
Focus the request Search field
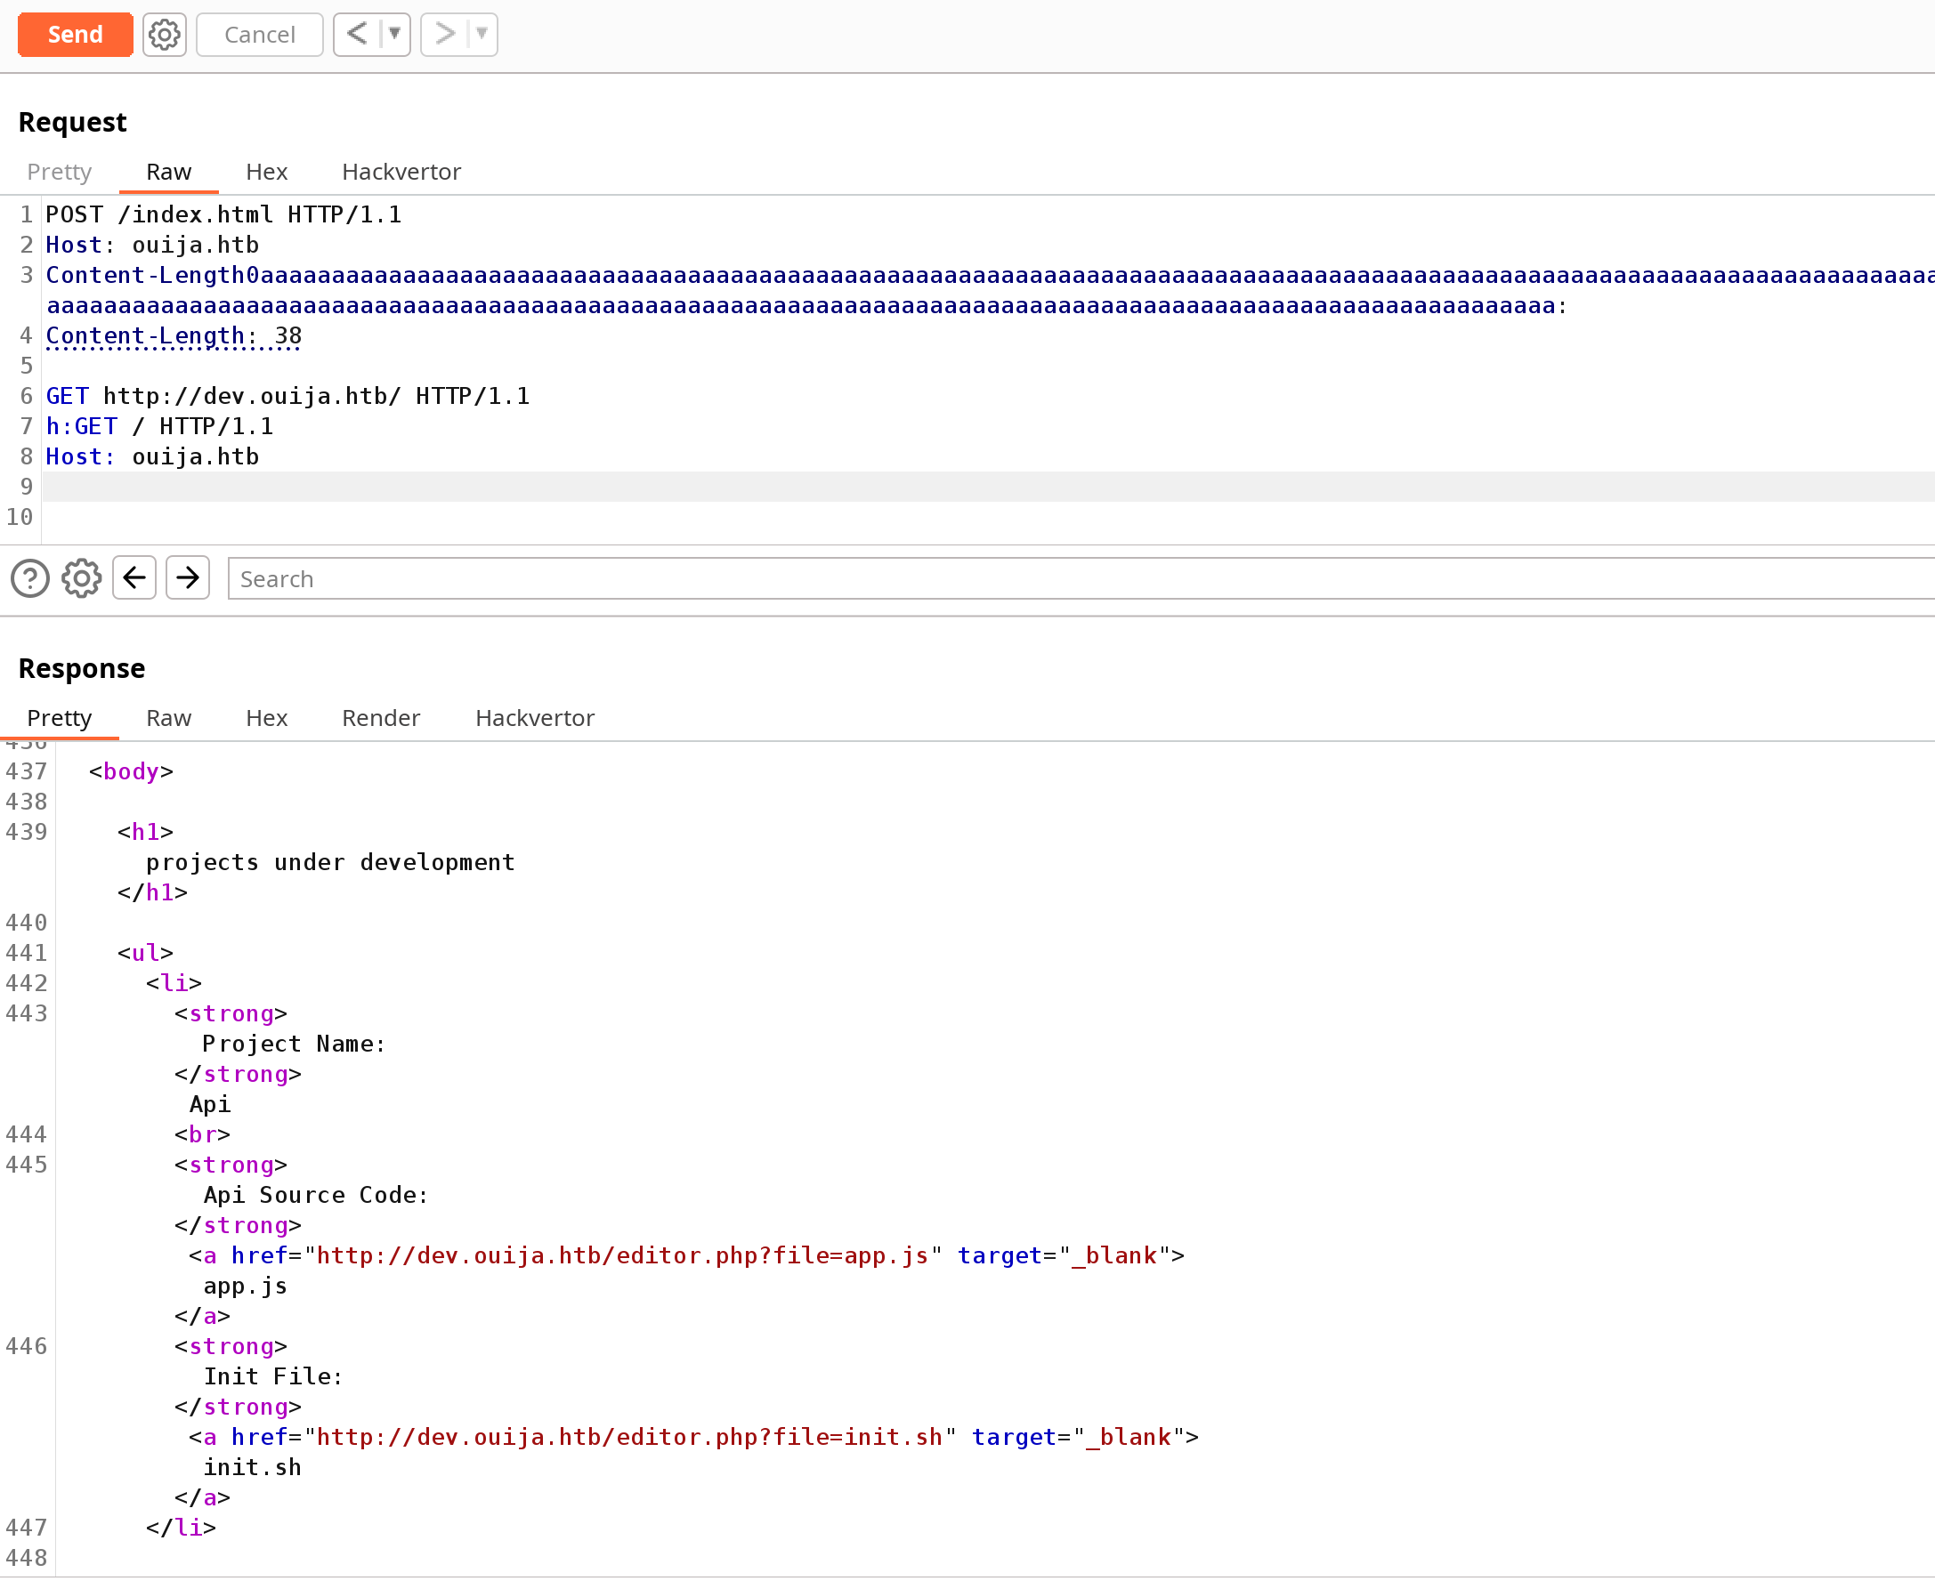(1081, 578)
